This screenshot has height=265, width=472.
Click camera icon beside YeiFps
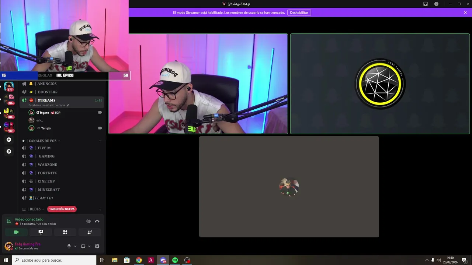click(x=100, y=128)
